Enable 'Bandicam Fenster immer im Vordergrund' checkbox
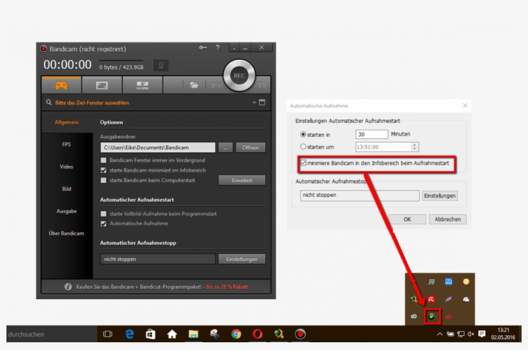The width and height of the screenshot is (528, 350). [x=104, y=160]
